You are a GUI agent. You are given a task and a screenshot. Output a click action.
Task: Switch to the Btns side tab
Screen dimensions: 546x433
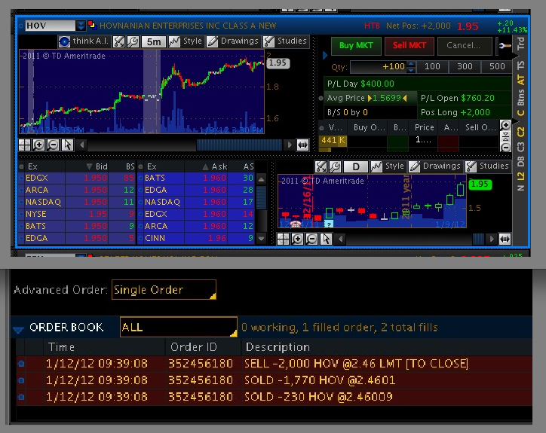(x=520, y=98)
